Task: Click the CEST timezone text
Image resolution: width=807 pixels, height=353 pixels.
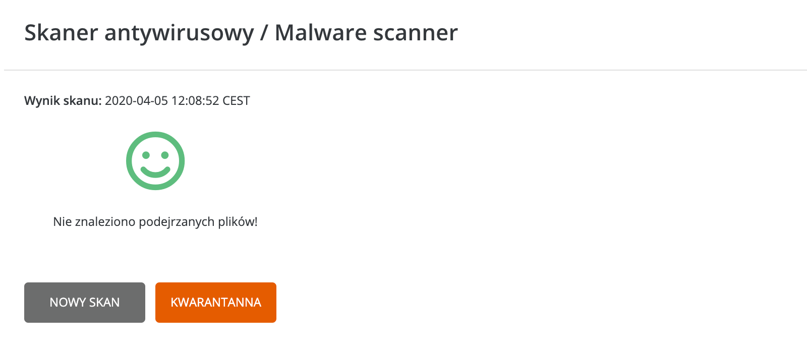Action: coord(236,101)
